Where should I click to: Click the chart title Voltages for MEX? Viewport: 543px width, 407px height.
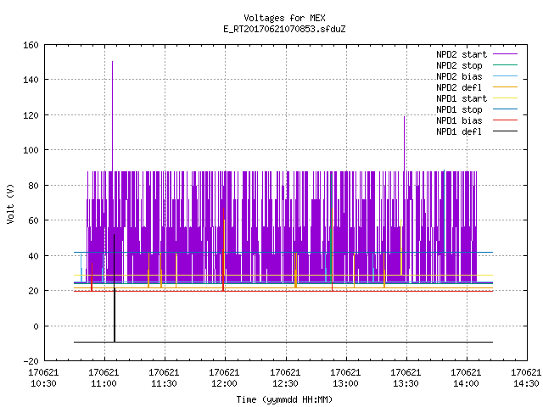coord(284,18)
